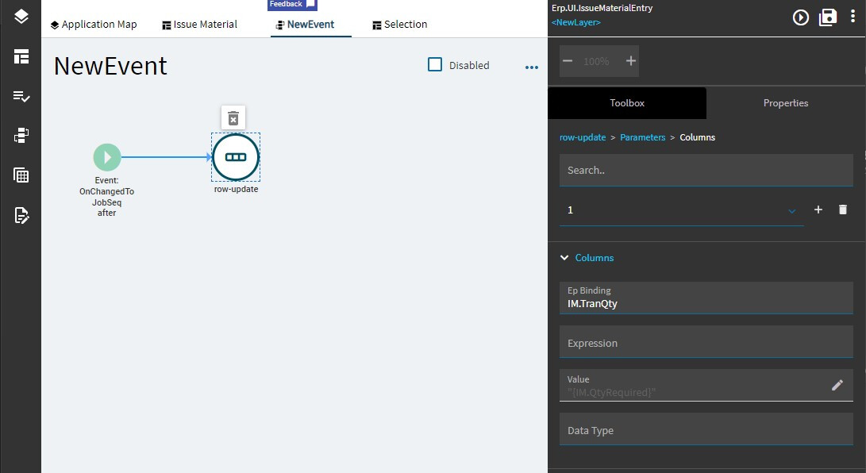The width and height of the screenshot is (866, 473).
Task: Click the Event OnChangedTo JobSeq label
Action: click(x=106, y=197)
